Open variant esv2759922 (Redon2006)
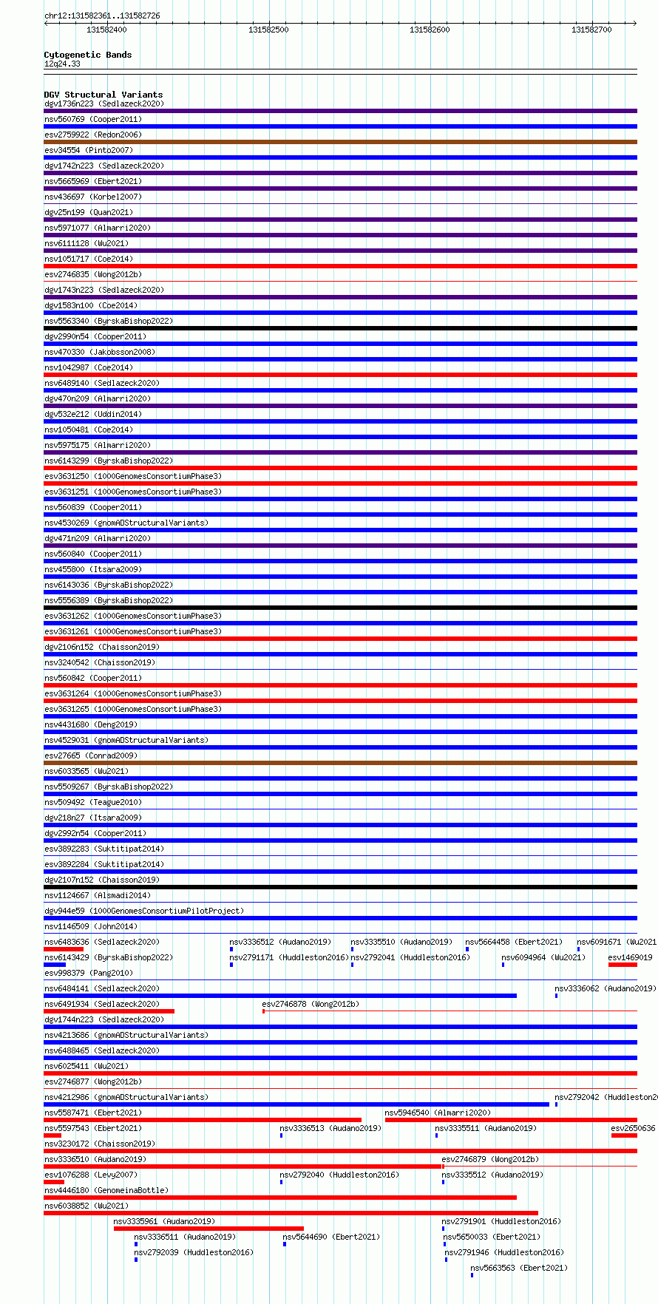The height and width of the screenshot is (1304, 658). click(93, 135)
